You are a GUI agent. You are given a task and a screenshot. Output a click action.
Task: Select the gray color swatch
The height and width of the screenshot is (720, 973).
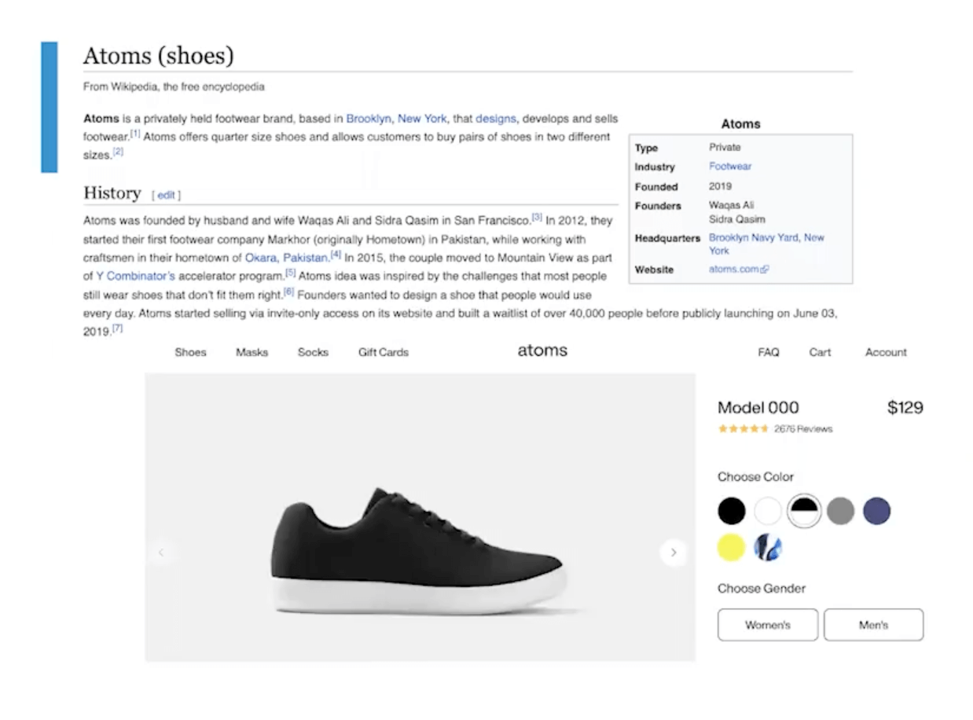pos(840,511)
